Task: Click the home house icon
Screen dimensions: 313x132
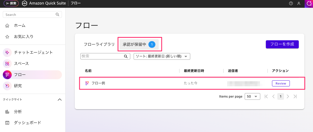Action: [x=7, y=26]
